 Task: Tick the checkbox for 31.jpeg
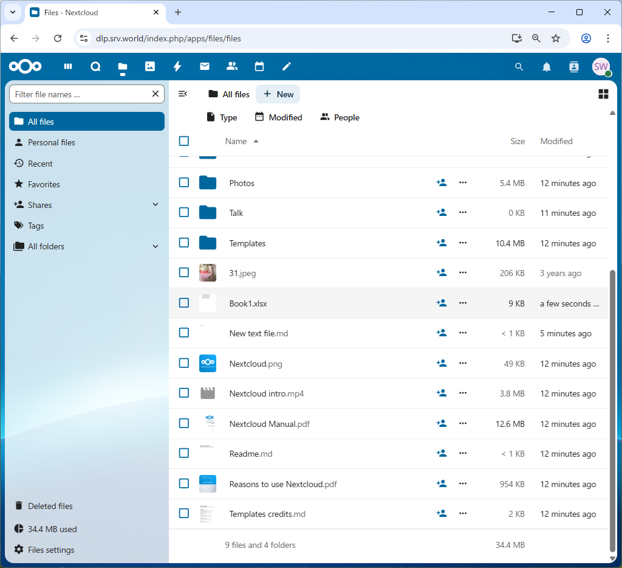click(184, 272)
